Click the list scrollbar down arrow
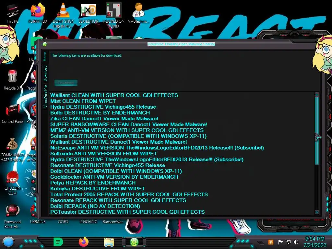The width and height of the screenshot is (332, 249). click(317, 212)
